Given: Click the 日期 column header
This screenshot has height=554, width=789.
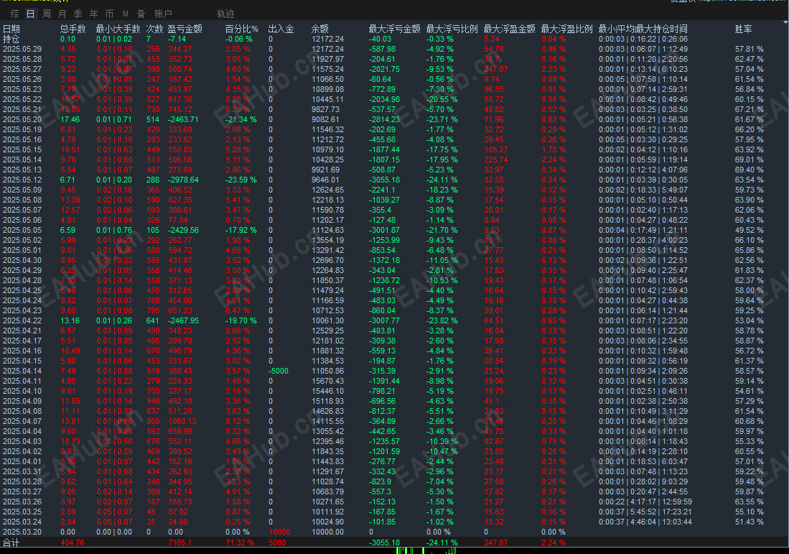Looking at the screenshot, I should click(x=11, y=29).
